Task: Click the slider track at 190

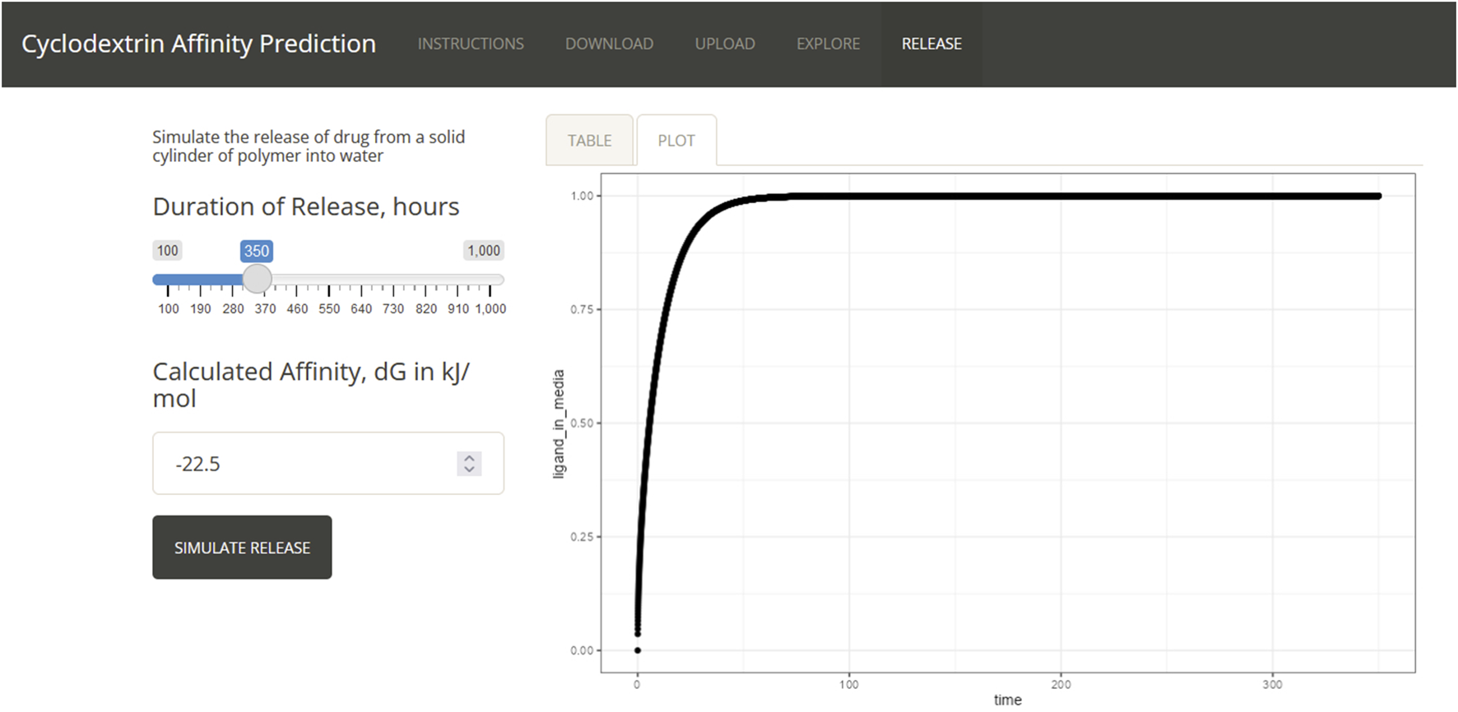Action: pyautogui.click(x=200, y=280)
